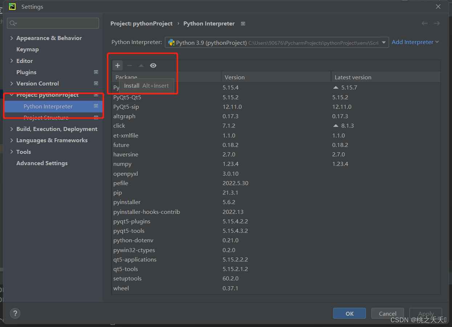The width and height of the screenshot is (452, 327).
Task: Select the click package row
Action: [276, 125]
